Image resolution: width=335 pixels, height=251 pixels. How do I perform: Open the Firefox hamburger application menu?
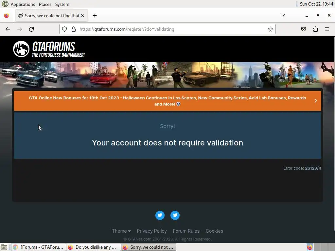tap(327, 29)
